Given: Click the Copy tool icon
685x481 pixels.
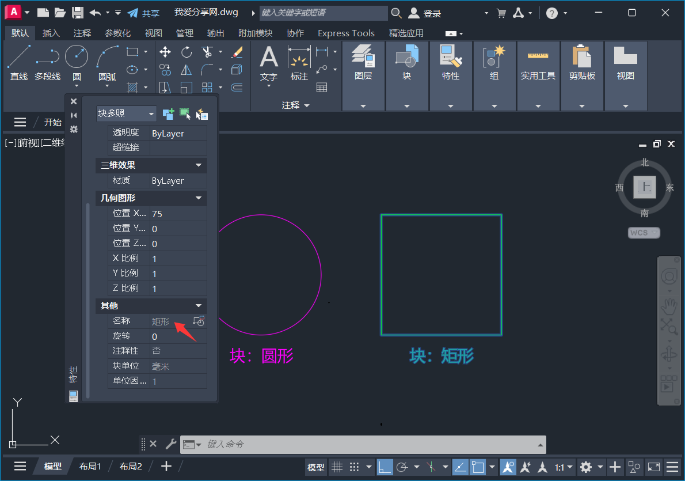Looking at the screenshot, I should click(x=165, y=70).
